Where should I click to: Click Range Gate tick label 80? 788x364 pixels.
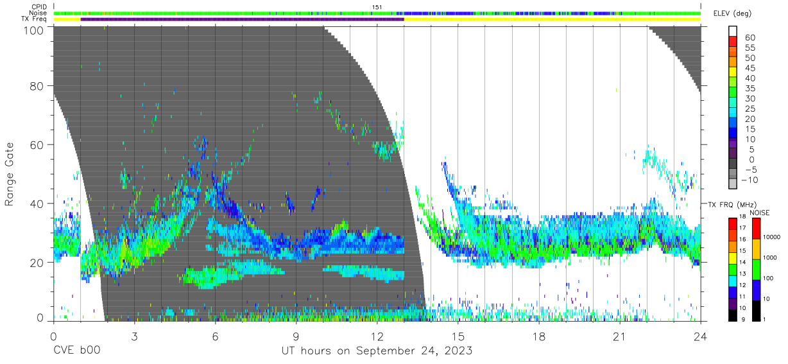click(37, 86)
